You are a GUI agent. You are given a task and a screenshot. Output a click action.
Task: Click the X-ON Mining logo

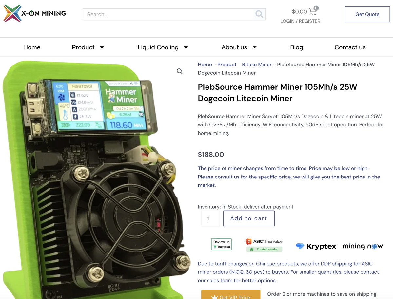click(35, 13)
